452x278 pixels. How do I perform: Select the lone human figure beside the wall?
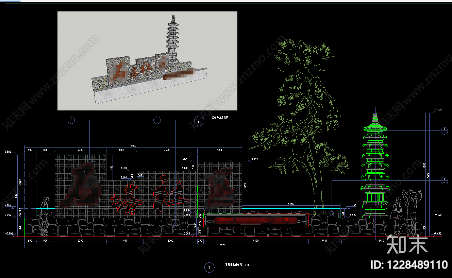pos(44,216)
